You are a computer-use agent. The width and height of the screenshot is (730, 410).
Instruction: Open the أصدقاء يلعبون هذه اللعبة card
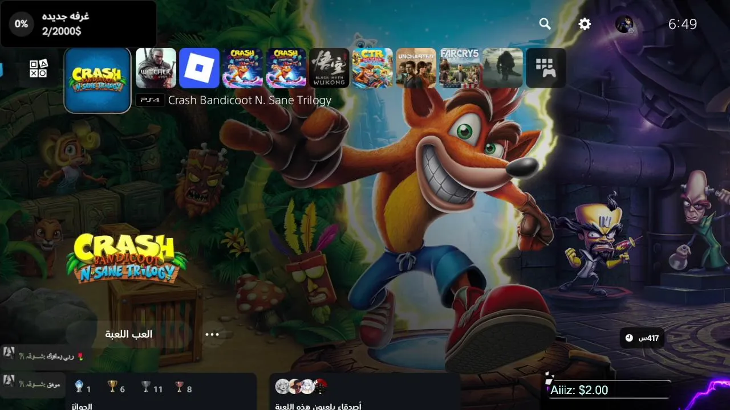[365, 392]
